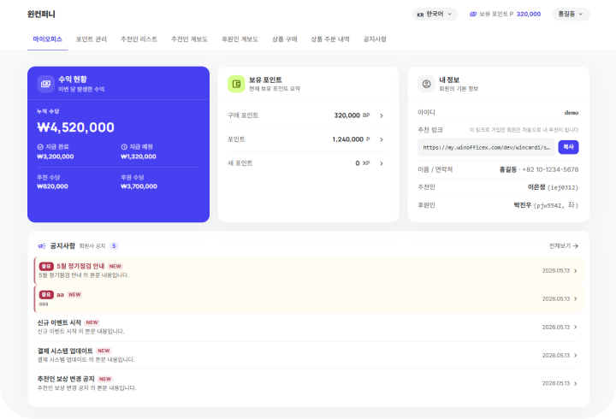Click the NEW badge on 추천인 보상 변경 공지

pos(105,379)
